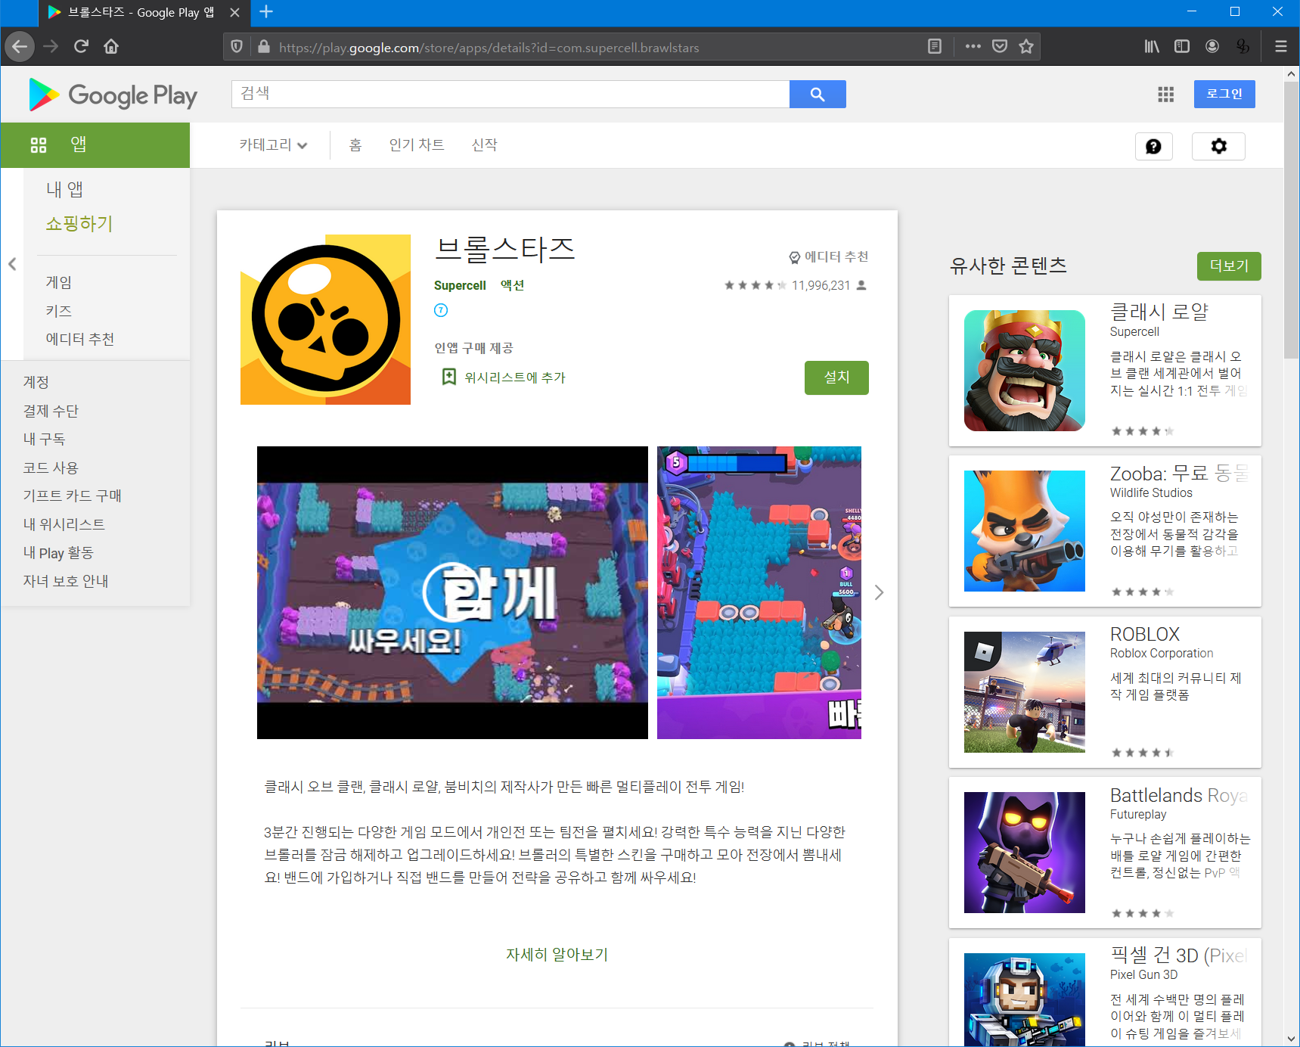Screen dimensions: 1300x1047
Task: Click the search input field
Action: tap(510, 94)
